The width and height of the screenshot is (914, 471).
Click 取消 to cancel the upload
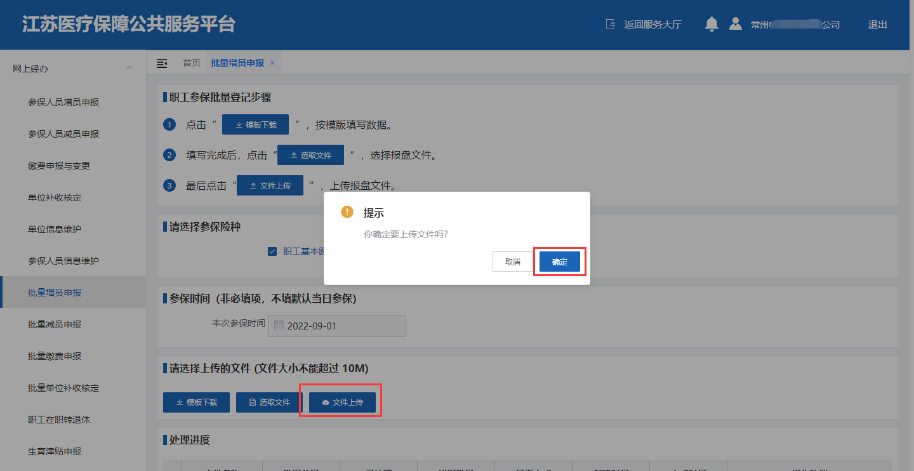pos(512,262)
